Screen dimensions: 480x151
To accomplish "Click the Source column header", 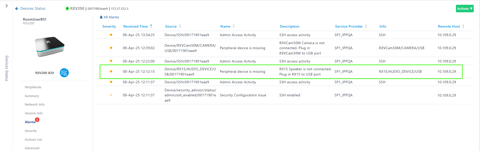I will 171,26.
